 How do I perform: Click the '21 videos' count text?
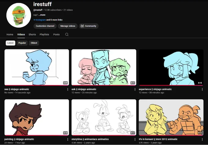[x=68, y=10]
